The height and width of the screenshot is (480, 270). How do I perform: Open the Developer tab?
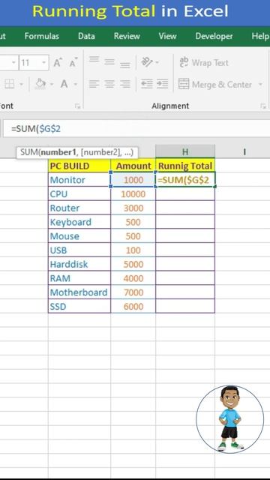point(214,36)
